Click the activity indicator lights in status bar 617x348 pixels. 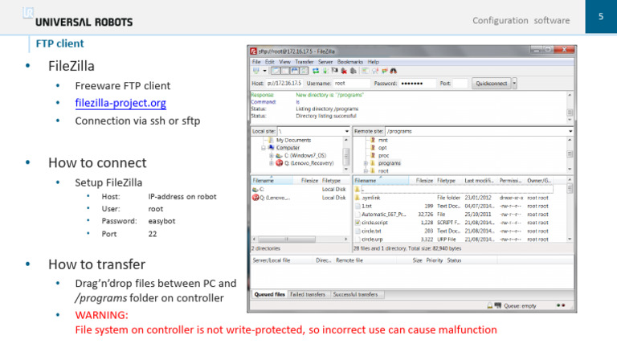click(x=561, y=305)
